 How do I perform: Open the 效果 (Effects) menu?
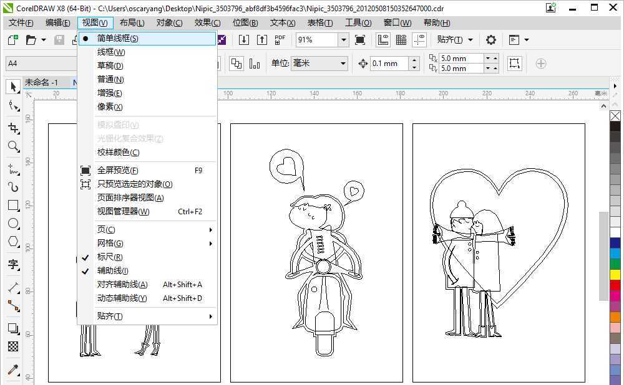tap(207, 22)
